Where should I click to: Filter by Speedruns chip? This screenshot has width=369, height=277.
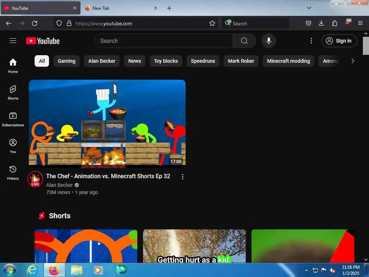(x=203, y=61)
